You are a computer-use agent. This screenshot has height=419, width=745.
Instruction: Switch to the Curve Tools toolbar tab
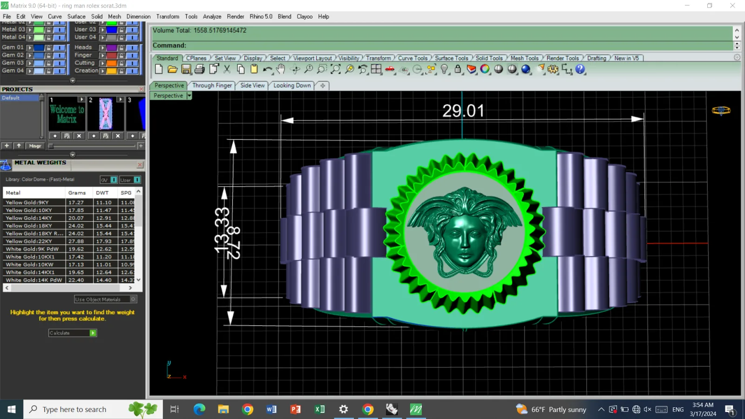click(x=413, y=58)
